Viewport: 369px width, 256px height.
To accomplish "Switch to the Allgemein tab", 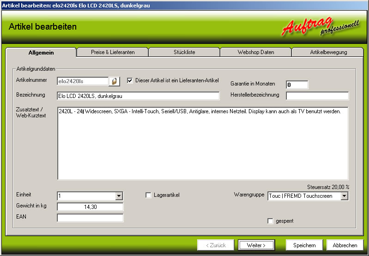I will 41,52.
